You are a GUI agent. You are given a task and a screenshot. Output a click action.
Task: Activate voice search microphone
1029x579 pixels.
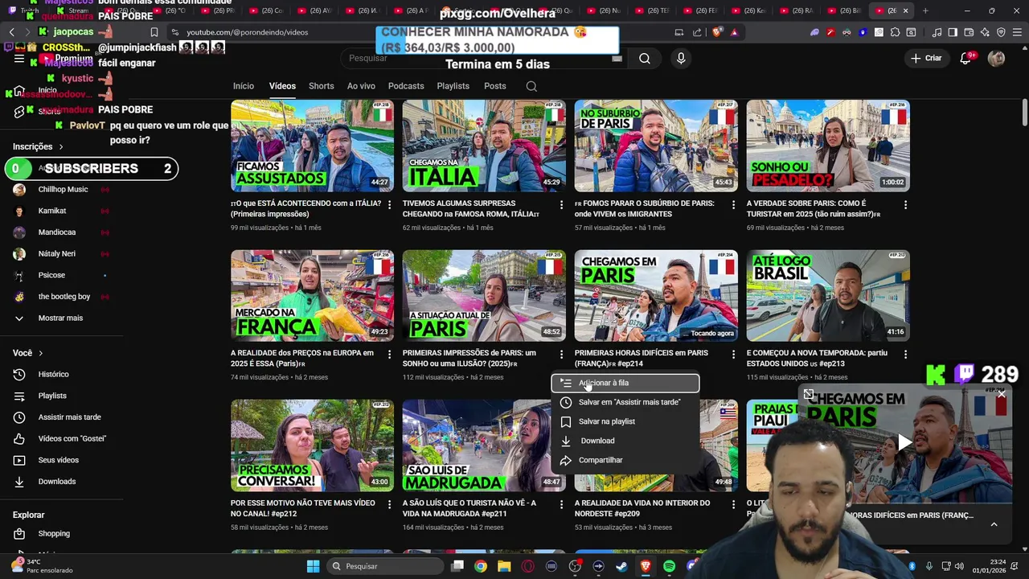pos(681,58)
